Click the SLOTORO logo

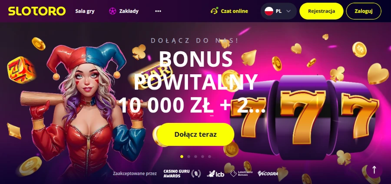[37, 11]
